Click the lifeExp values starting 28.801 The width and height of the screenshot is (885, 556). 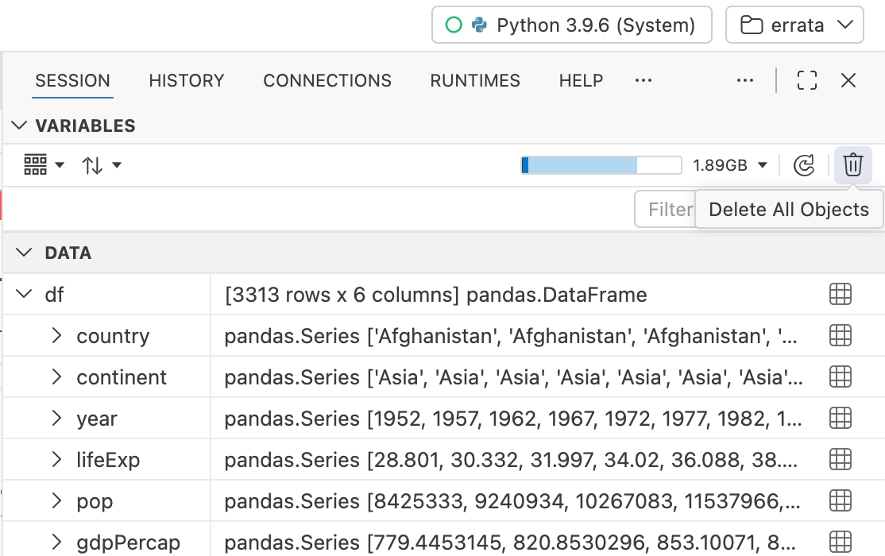(511, 460)
